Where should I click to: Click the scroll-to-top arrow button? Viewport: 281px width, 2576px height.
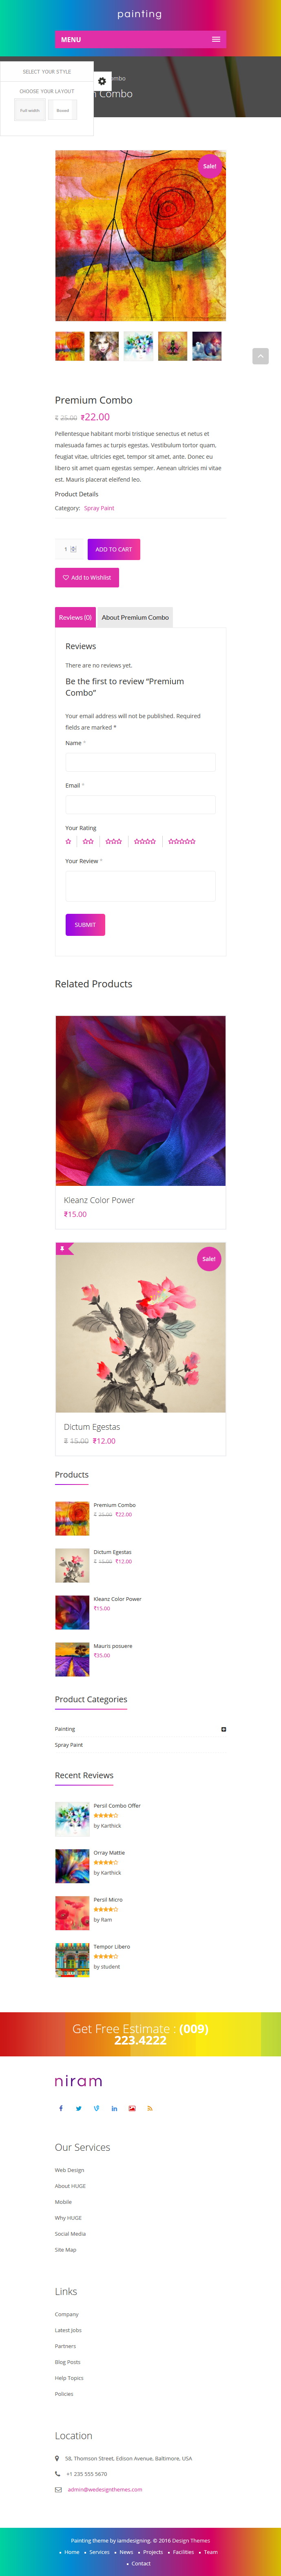260,356
